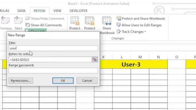
Task: Click into the Range password field
Action: click(53, 71)
